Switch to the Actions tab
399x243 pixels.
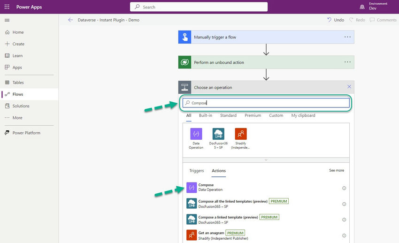pos(219,171)
